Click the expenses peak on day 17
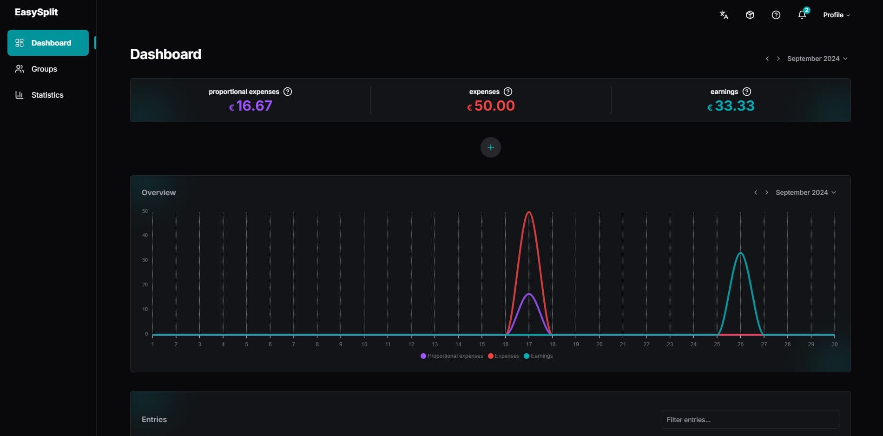The image size is (883, 436). pos(529,212)
